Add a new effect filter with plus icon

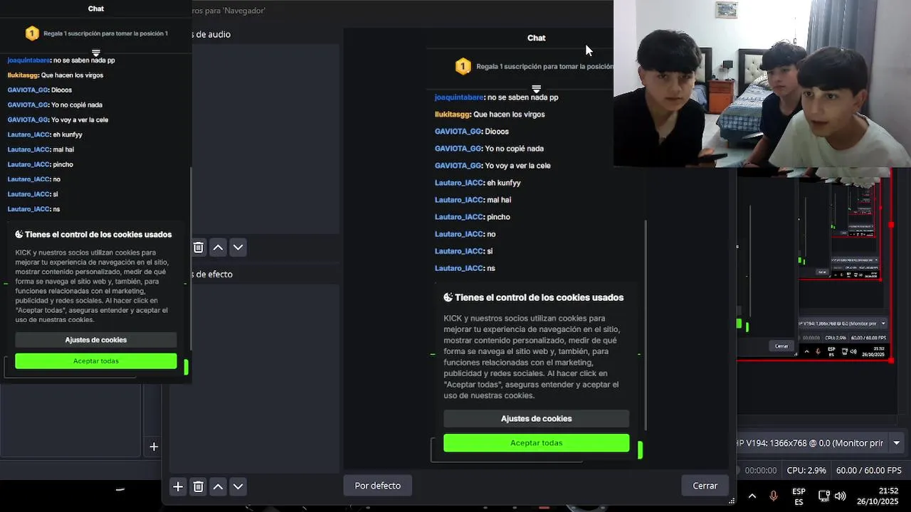click(x=178, y=486)
